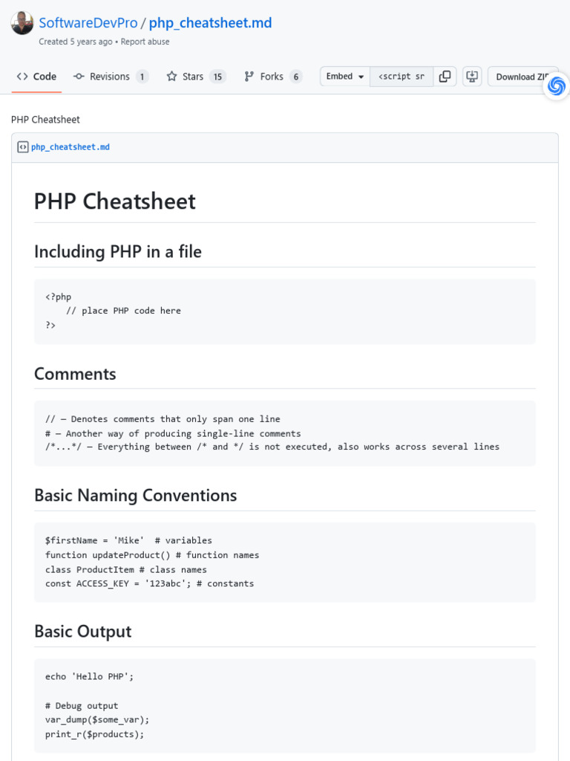Open the php_cheatsheet.md file header link
The image size is (570, 761).
[70, 147]
